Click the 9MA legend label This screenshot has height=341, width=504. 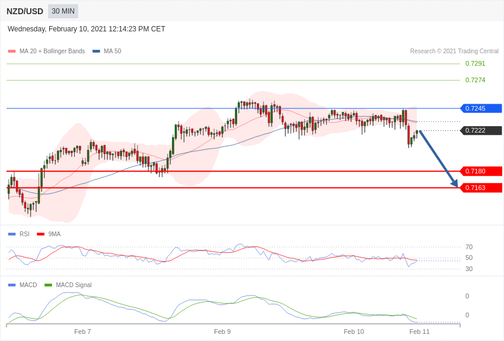55,234
